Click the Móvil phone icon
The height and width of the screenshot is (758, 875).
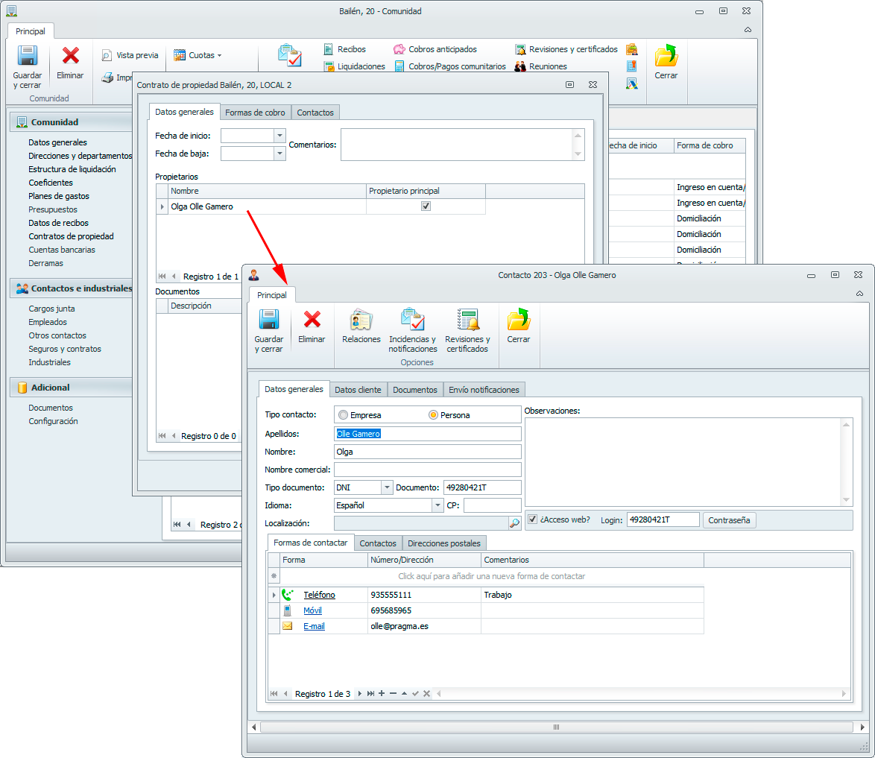click(288, 610)
